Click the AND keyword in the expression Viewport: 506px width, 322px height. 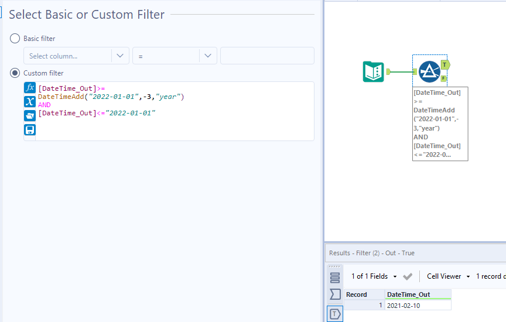(x=44, y=105)
